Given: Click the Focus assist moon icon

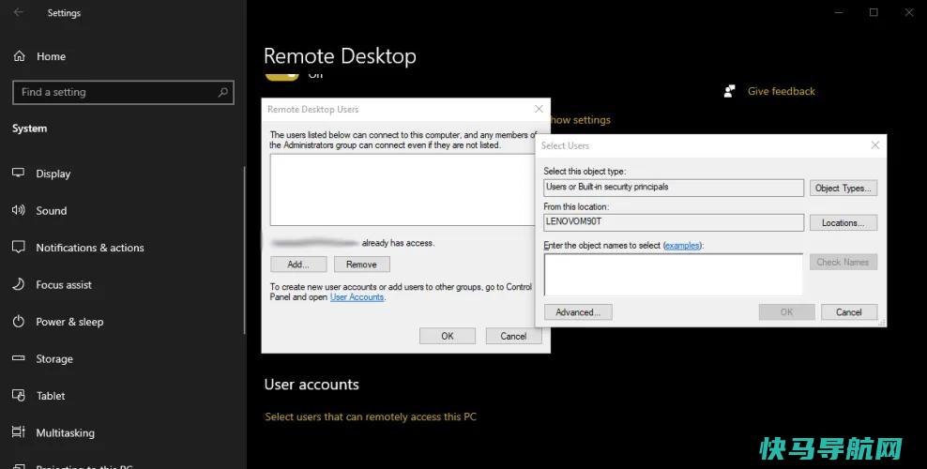Looking at the screenshot, I should 19,284.
